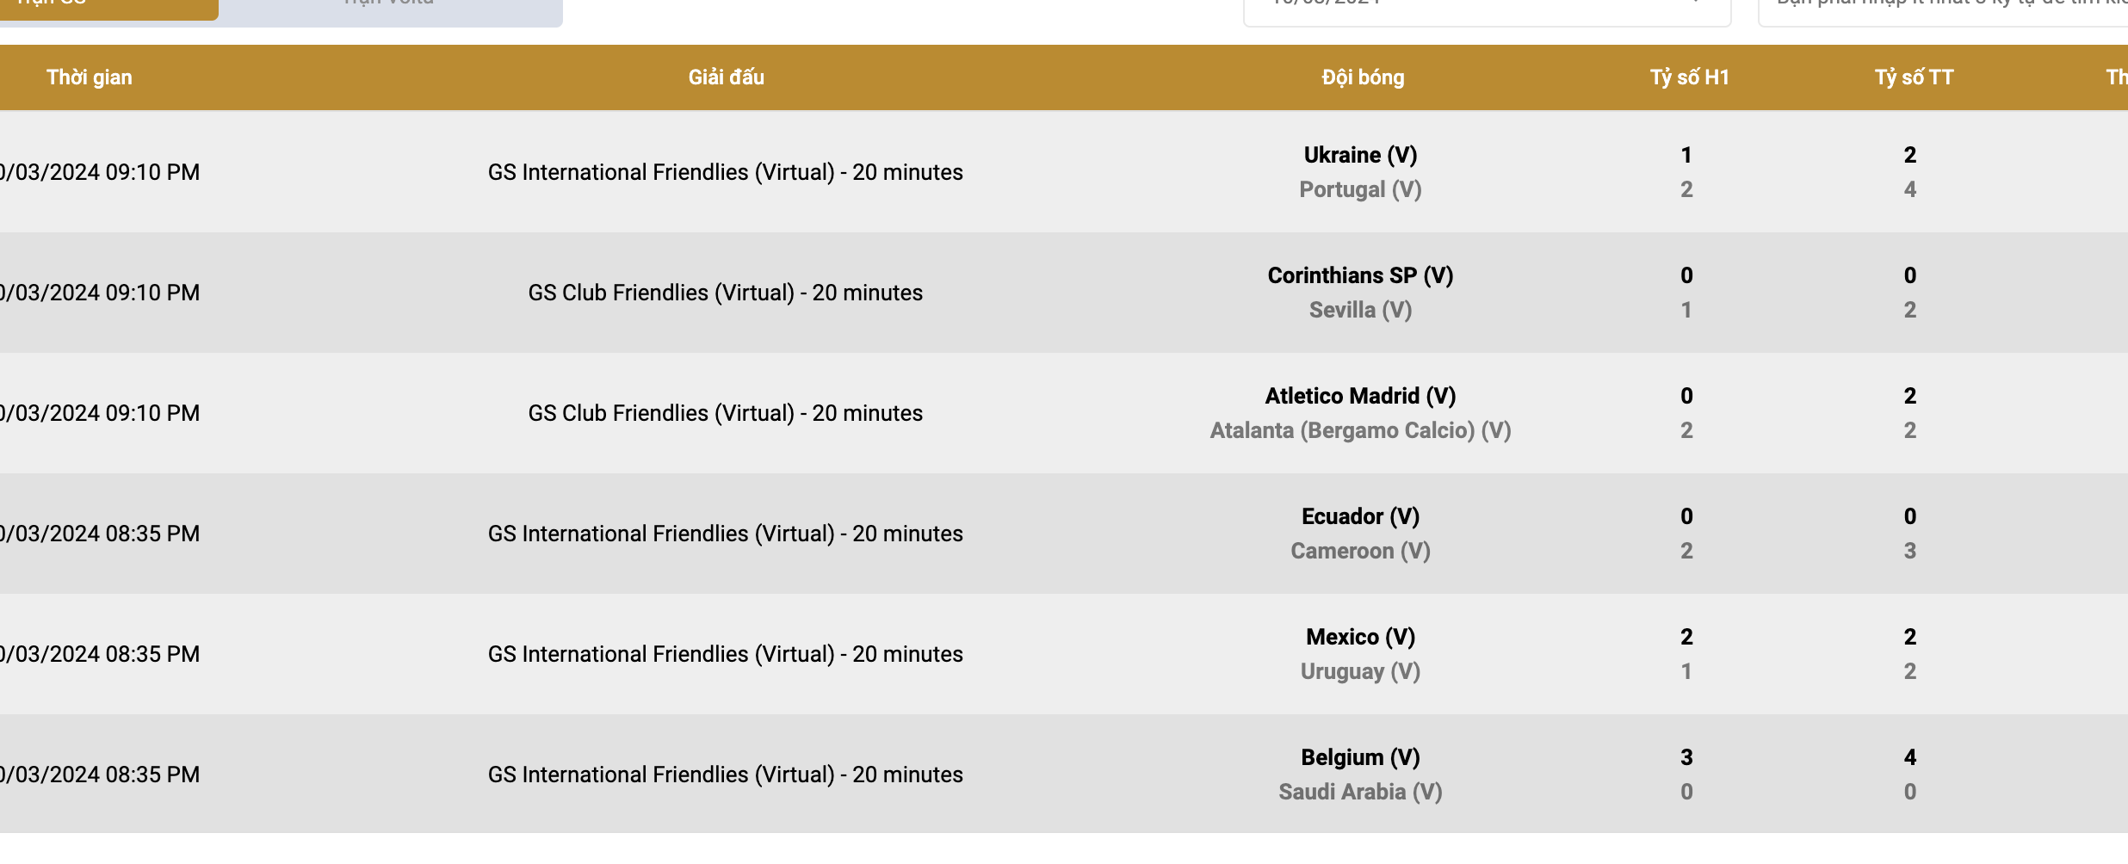Select the Portugal (V) team name

click(1360, 189)
